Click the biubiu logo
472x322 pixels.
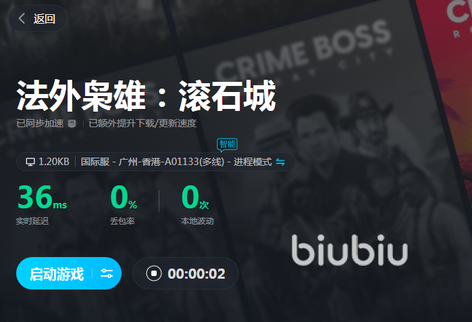[350, 250]
